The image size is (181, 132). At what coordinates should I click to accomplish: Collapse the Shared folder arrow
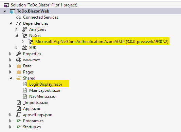11,78
